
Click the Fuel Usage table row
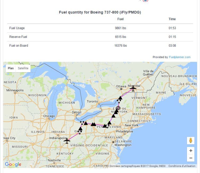click(100, 28)
